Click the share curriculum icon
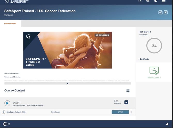Image resolution: width=173 pixels, height=128 pixels. pyautogui.click(x=160, y=12)
